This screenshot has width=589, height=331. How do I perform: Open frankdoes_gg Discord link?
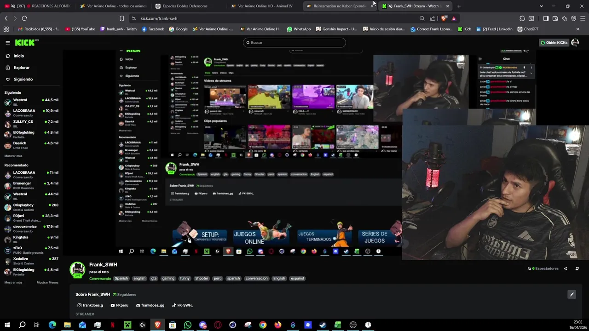click(150, 305)
